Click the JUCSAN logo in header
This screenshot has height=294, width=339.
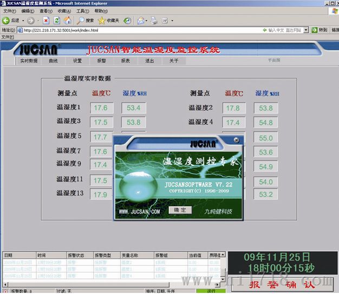[38, 49]
